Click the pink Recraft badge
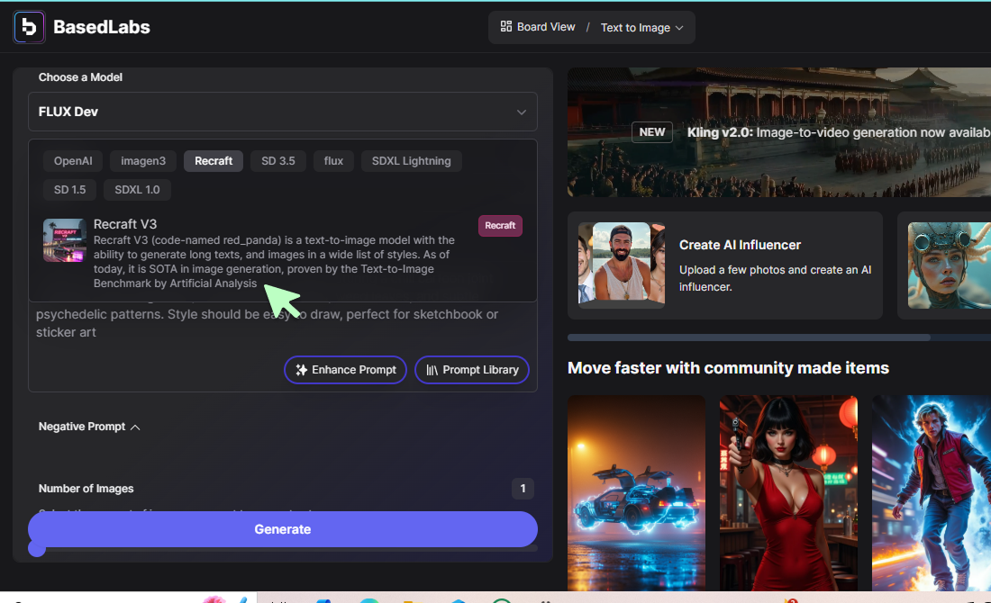The width and height of the screenshot is (991, 603). [500, 225]
